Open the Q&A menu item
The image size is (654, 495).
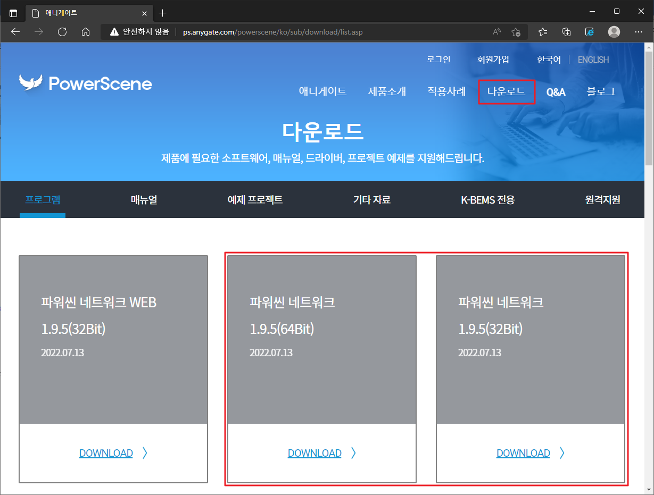coord(556,92)
